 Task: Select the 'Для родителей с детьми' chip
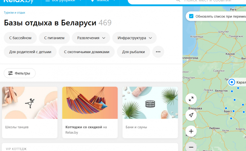pos(30,52)
